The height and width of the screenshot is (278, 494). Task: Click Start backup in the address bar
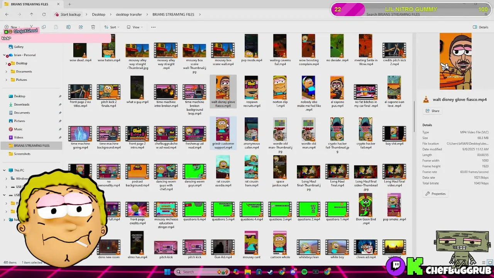tap(68, 14)
